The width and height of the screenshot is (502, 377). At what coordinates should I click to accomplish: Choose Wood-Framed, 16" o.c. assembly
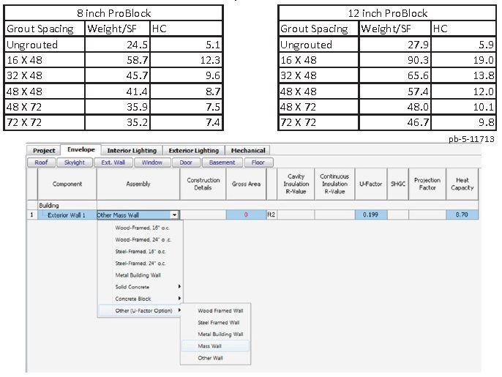142,228
